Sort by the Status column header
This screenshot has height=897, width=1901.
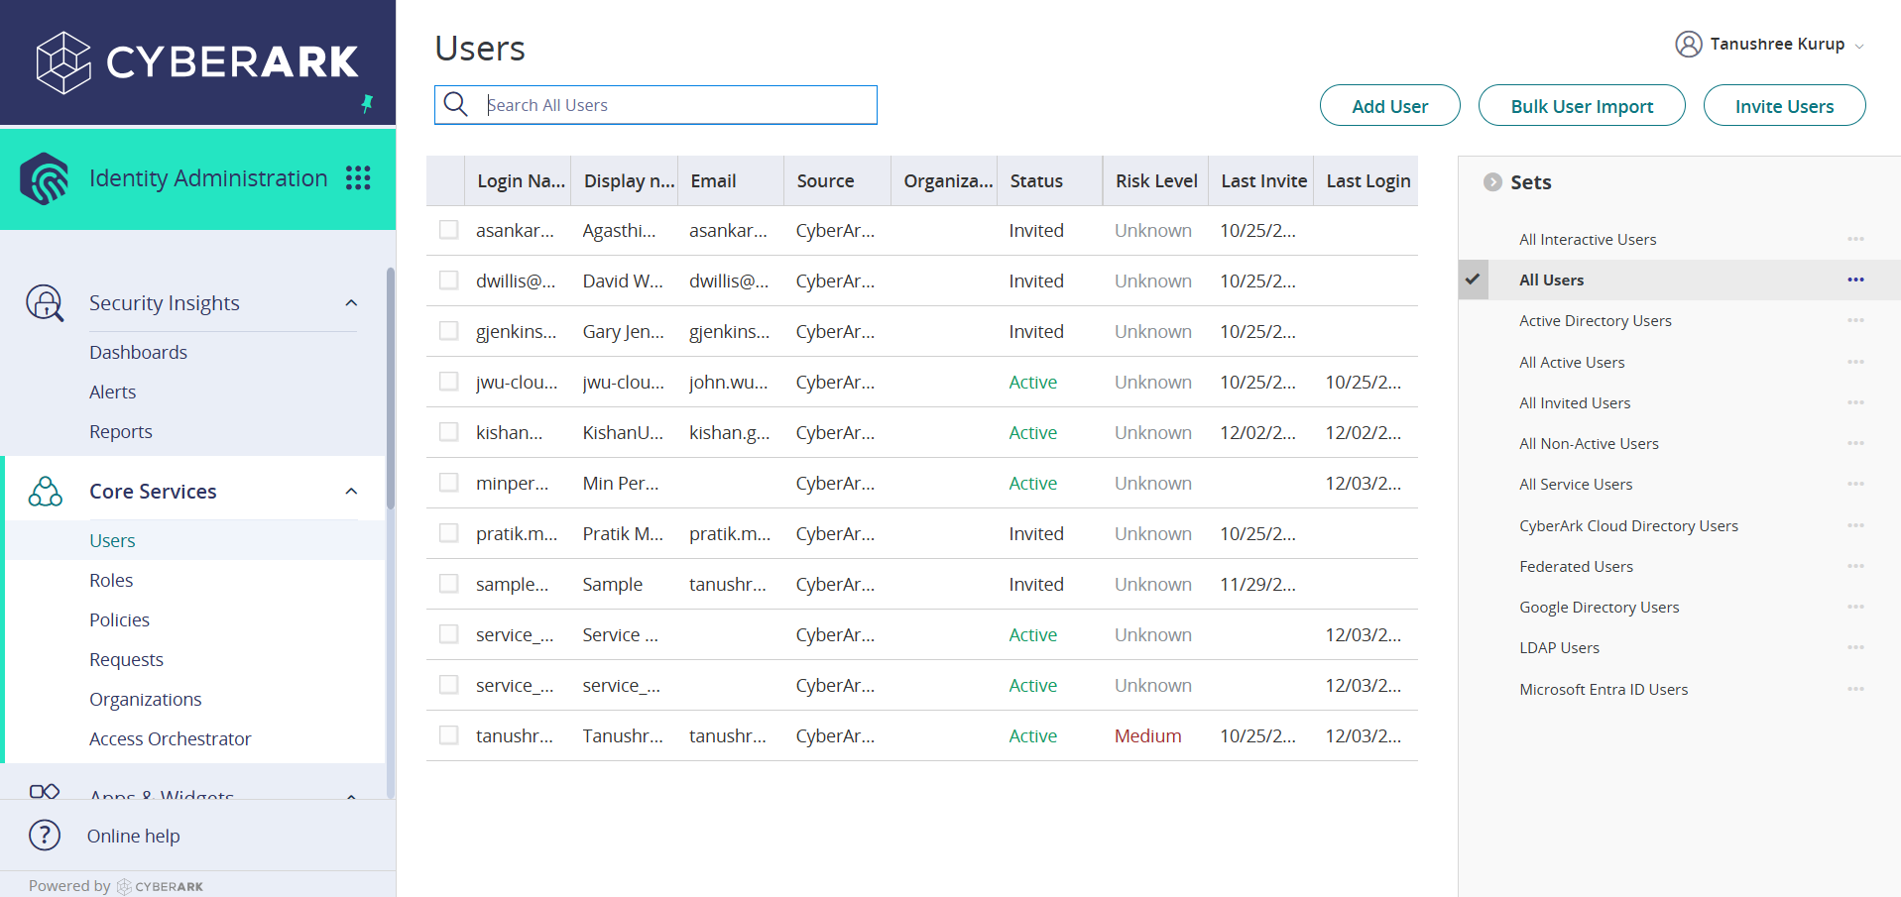click(1049, 180)
